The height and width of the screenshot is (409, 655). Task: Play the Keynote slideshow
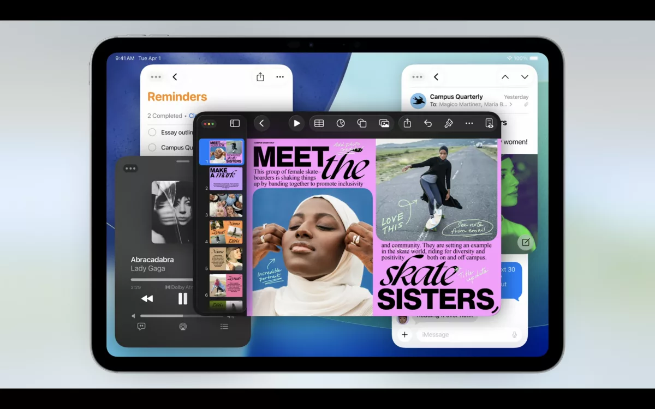point(296,123)
